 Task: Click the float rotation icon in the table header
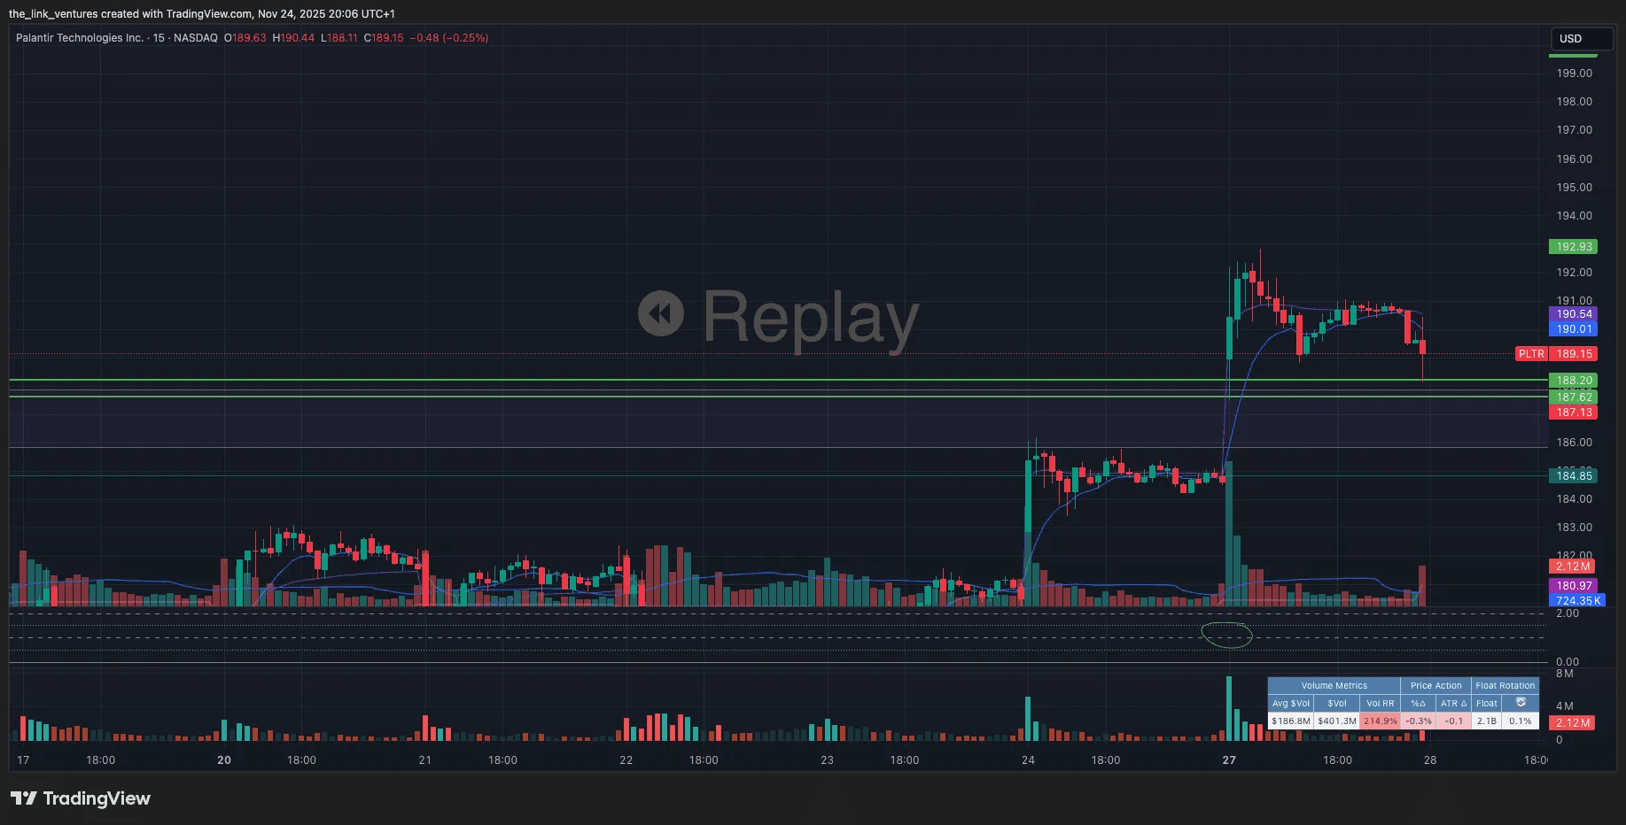[x=1521, y=703]
